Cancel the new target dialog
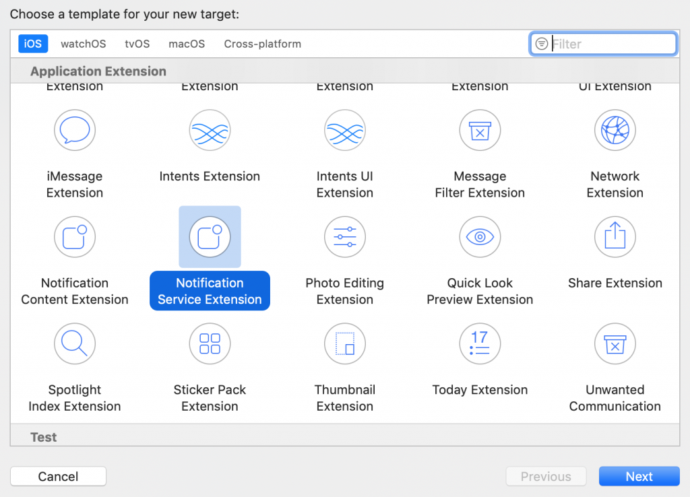This screenshot has width=690, height=497. tap(58, 476)
